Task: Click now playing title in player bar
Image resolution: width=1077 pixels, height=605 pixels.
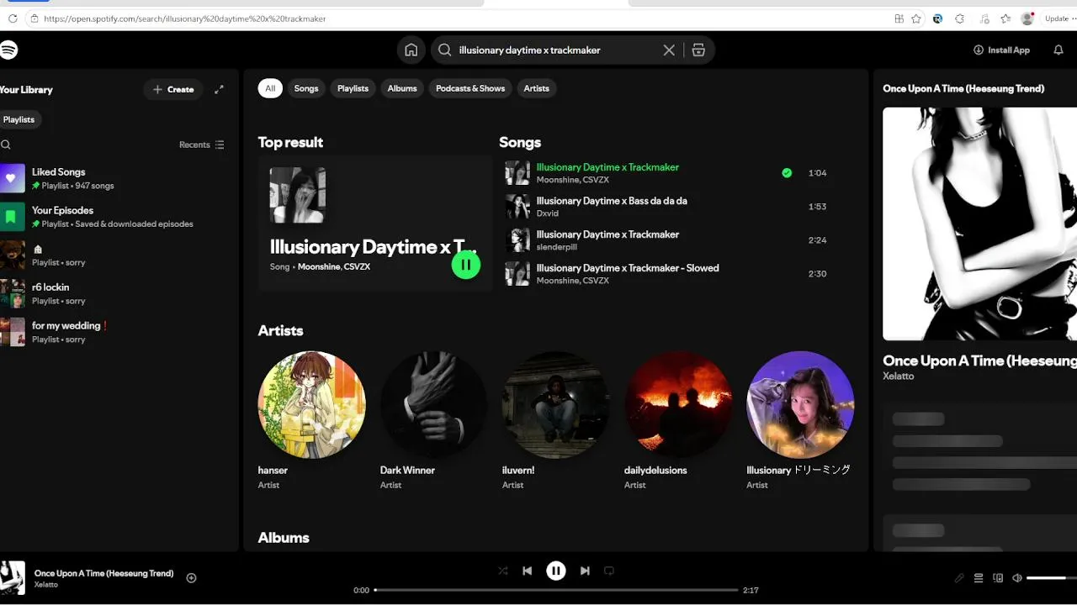Action: [x=103, y=573]
